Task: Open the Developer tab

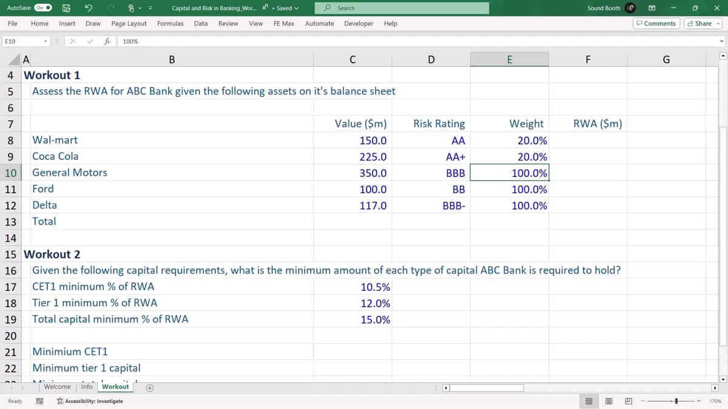Action: [x=359, y=24]
